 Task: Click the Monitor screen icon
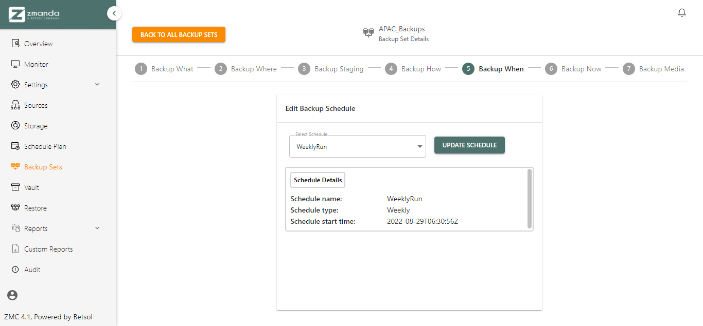tap(15, 64)
